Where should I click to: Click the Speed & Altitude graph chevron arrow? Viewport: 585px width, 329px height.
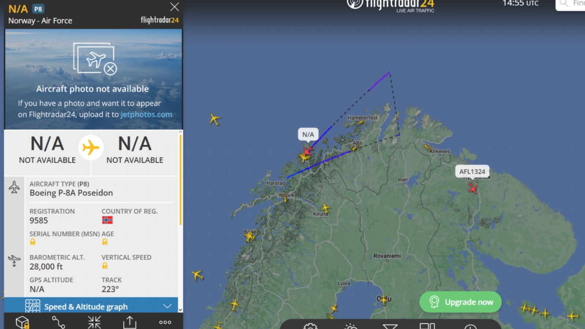167,306
